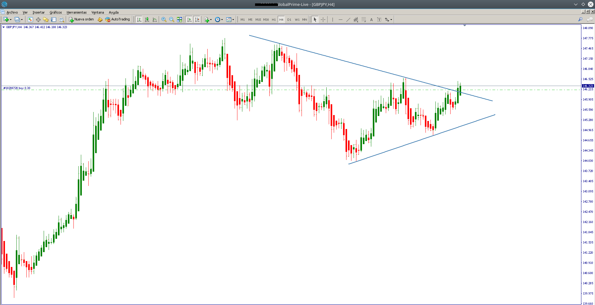This screenshot has width=595, height=305.
Task: Toggle Chart Shift in the toolbar
Action: pos(197,19)
